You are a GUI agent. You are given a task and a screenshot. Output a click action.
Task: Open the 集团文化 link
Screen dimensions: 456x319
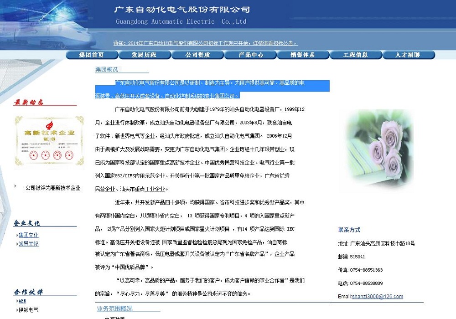coord(28,235)
